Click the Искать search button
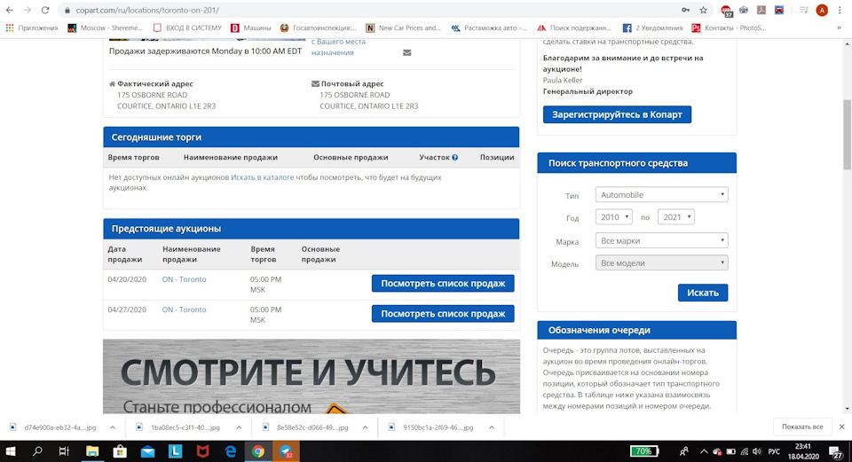852x462 pixels. click(x=703, y=293)
